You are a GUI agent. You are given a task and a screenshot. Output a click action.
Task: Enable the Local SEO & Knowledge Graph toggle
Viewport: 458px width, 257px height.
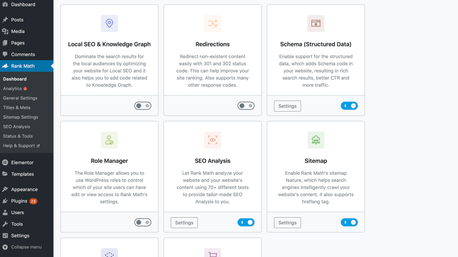pyautogui.click(x=143, y=106)
